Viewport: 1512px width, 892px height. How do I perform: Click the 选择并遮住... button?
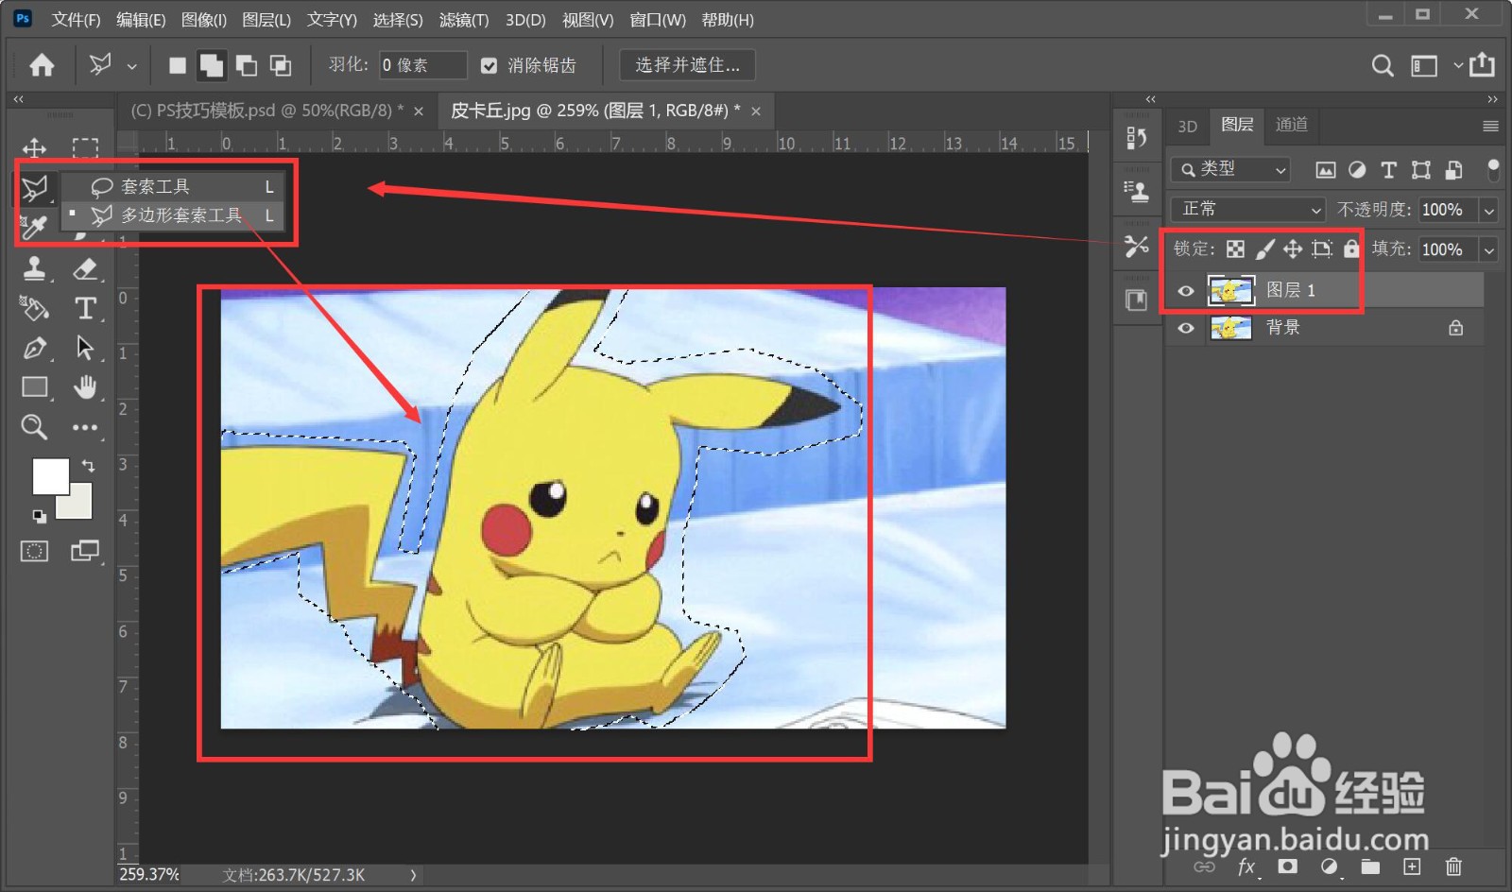[687, 65]
